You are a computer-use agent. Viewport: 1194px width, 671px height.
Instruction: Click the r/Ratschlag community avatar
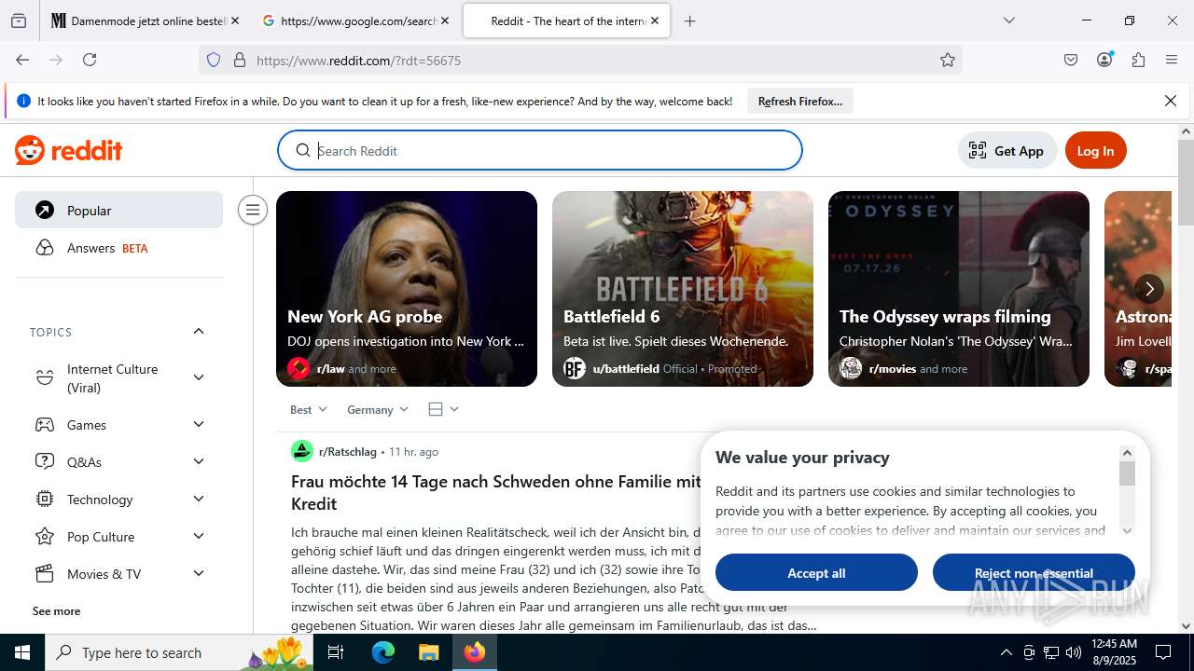[x=302, y=451]
